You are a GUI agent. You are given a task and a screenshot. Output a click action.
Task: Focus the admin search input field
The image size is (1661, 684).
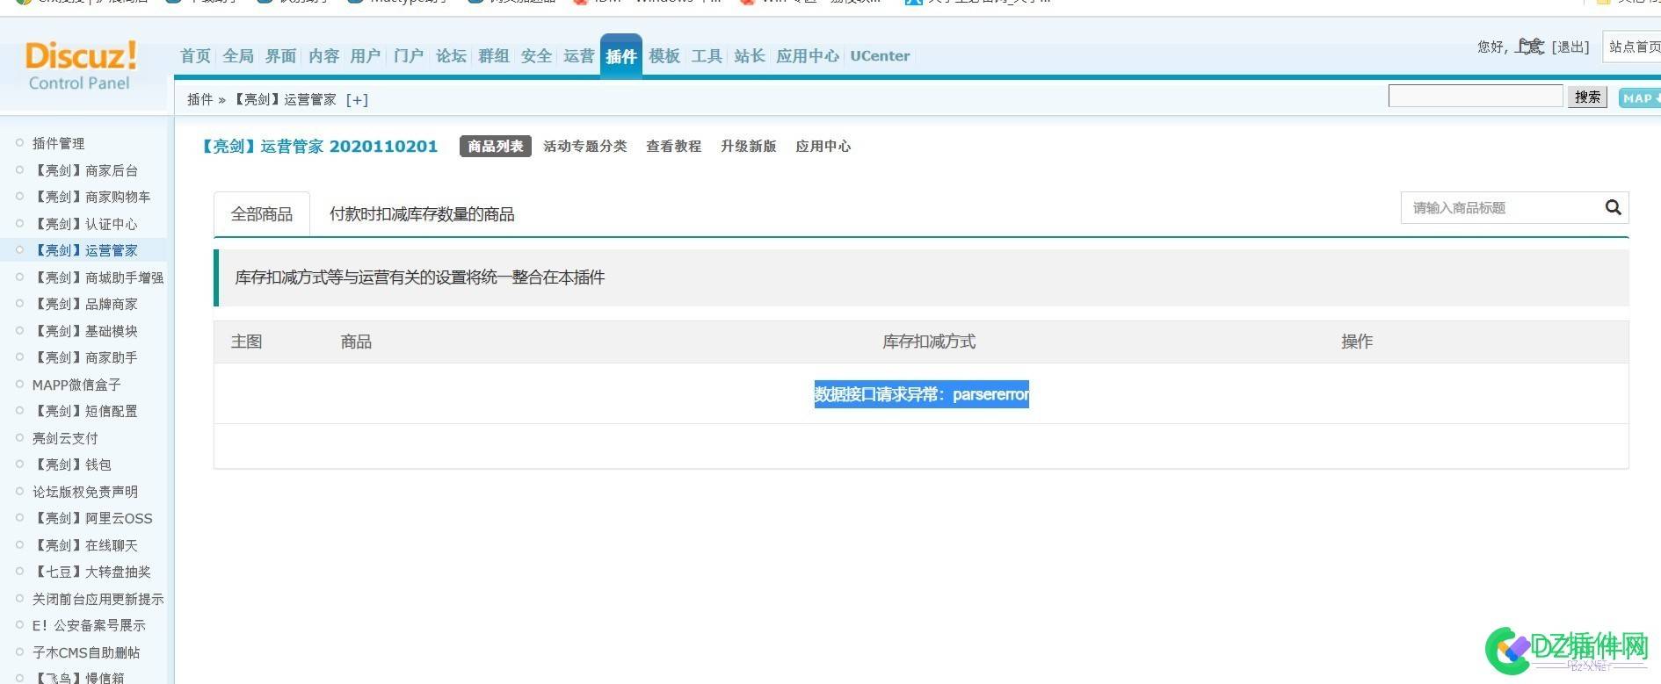click(1476, 97)
